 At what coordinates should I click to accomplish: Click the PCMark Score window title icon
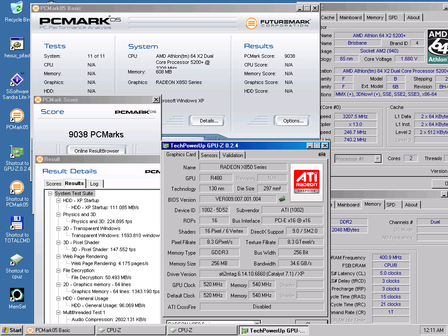point(38,100)
